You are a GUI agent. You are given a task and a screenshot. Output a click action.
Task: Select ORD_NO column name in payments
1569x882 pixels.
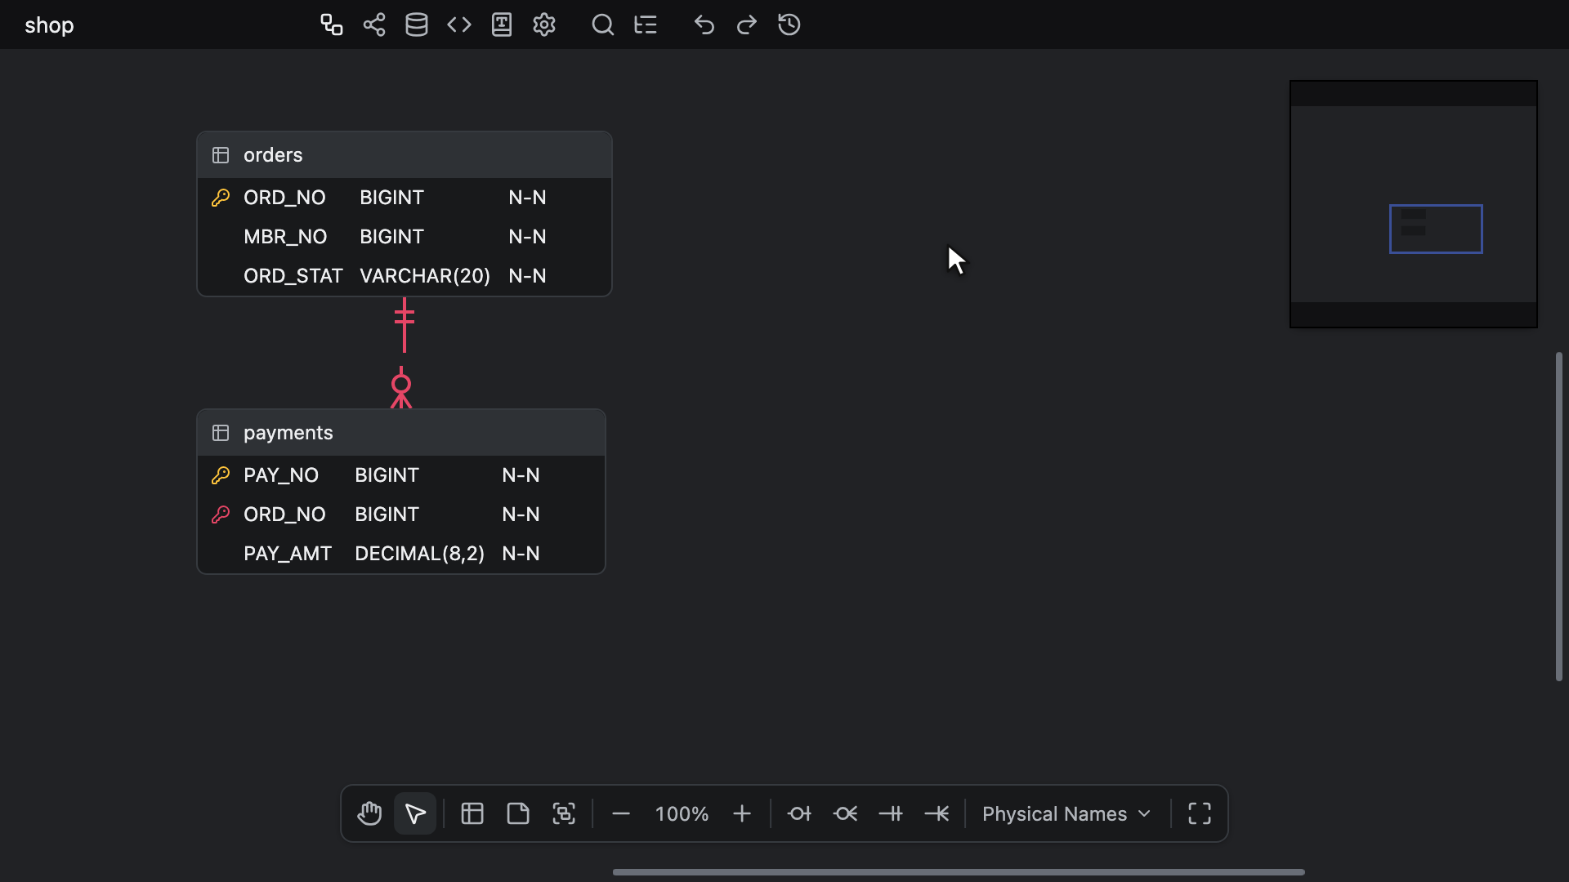pyautogui.click(x=284, y=514)
